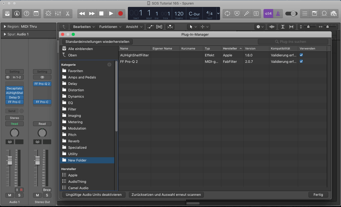Toggle the count-in 1234 button
Image resolution: width=341 pixels, height=207 pixels.
click(268, 13)
